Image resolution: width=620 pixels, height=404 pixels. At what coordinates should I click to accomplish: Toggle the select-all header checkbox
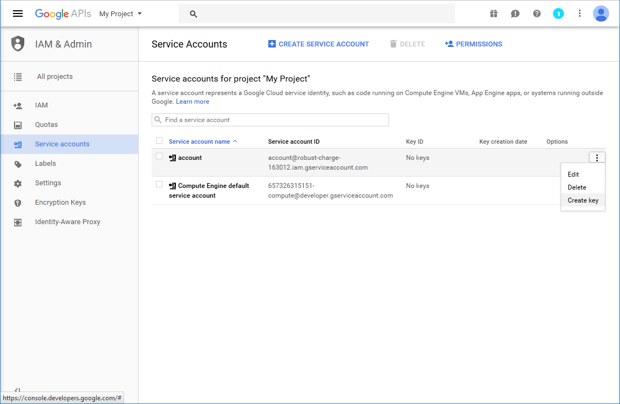159,140
